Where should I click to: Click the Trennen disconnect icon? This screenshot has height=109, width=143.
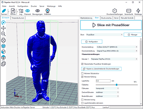tap(4, 11)
